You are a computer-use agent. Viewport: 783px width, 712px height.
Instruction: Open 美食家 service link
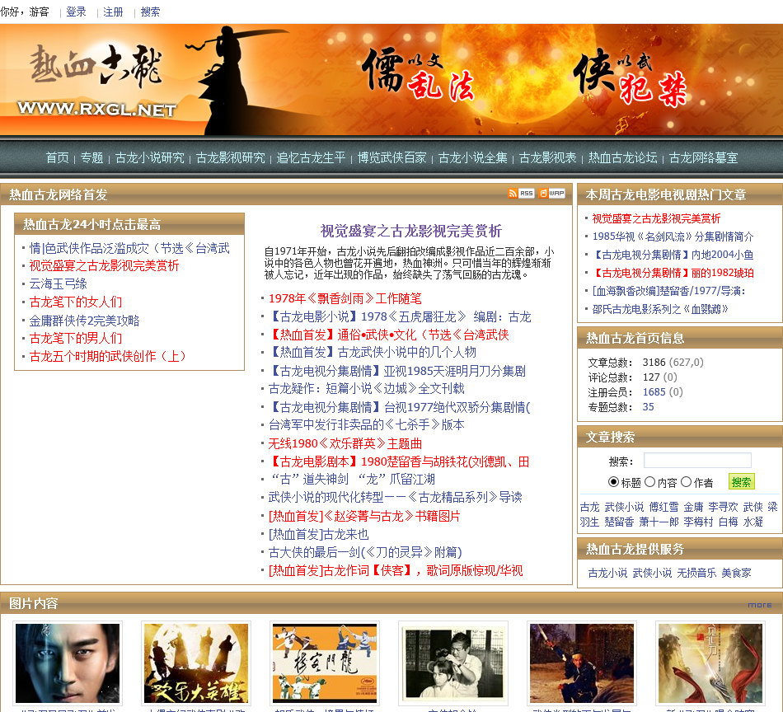click(736, 573)
